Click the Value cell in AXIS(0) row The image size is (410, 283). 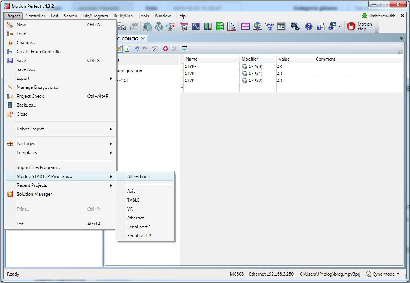point(295,66)
